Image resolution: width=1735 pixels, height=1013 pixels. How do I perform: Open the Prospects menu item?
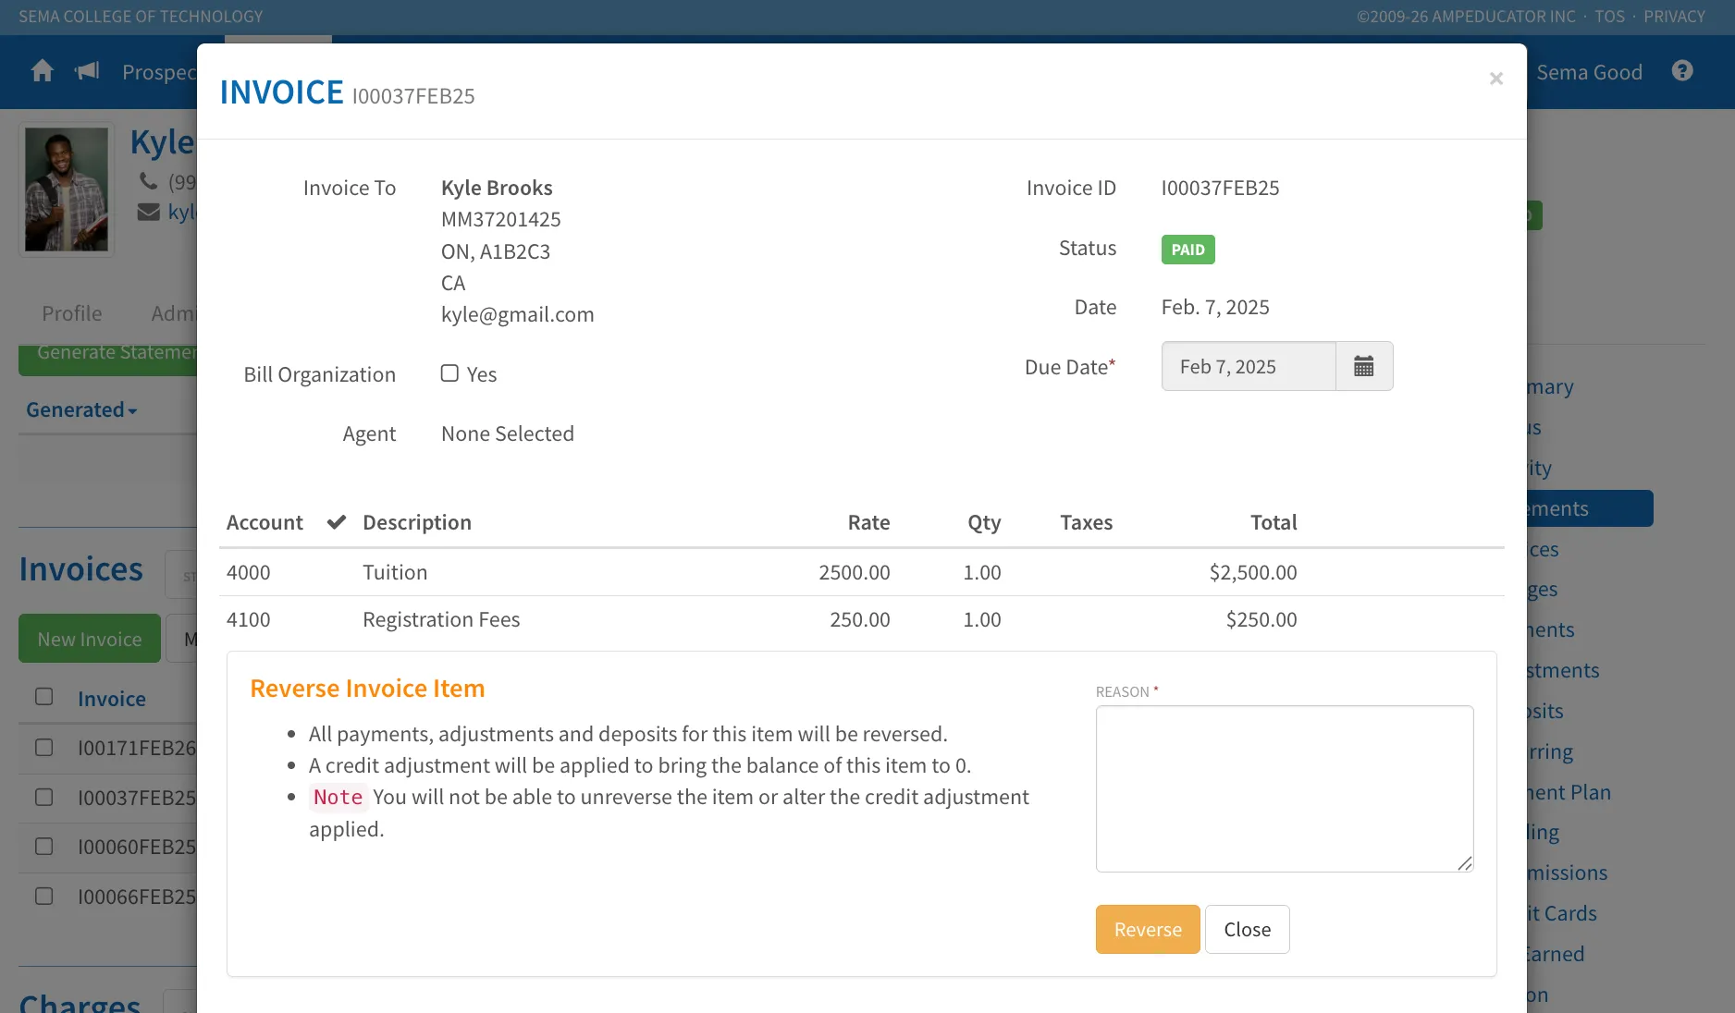(159, 72)
